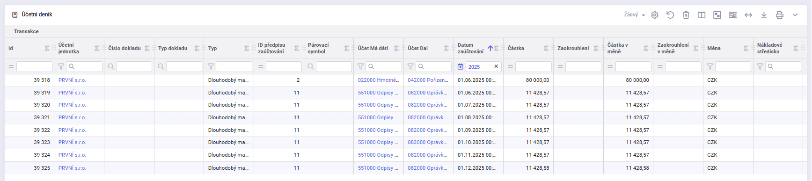Click amount 80 000,00 in Částka column
This screenshot has width=812, height=181.
tap(537, 80)
